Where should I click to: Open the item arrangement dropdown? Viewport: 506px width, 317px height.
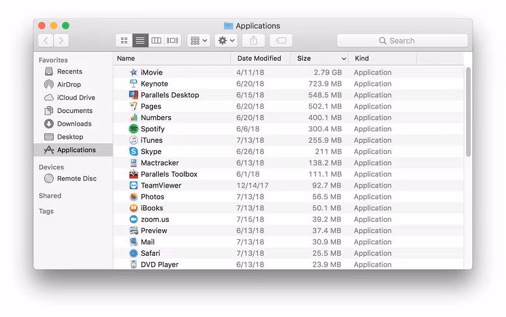pyautogui.click(x=199, y=40)
